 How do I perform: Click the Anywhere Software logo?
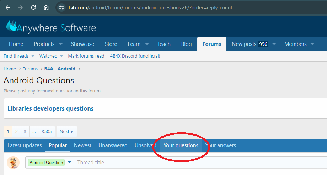[x=51, y=27]
